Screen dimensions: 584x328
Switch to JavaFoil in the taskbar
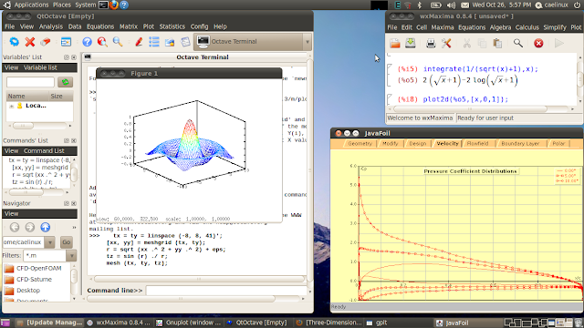point(468,323)
